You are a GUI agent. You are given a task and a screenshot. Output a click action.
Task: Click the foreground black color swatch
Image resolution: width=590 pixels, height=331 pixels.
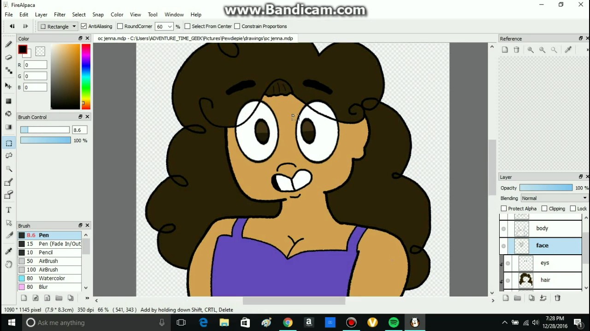coord(22,50)
